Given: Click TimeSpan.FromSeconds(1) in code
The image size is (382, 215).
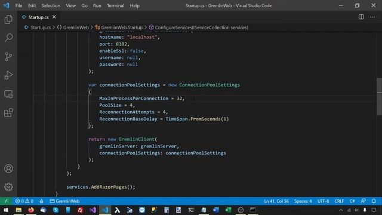Looking at the screenshot, I should click(x=197, y=119).
